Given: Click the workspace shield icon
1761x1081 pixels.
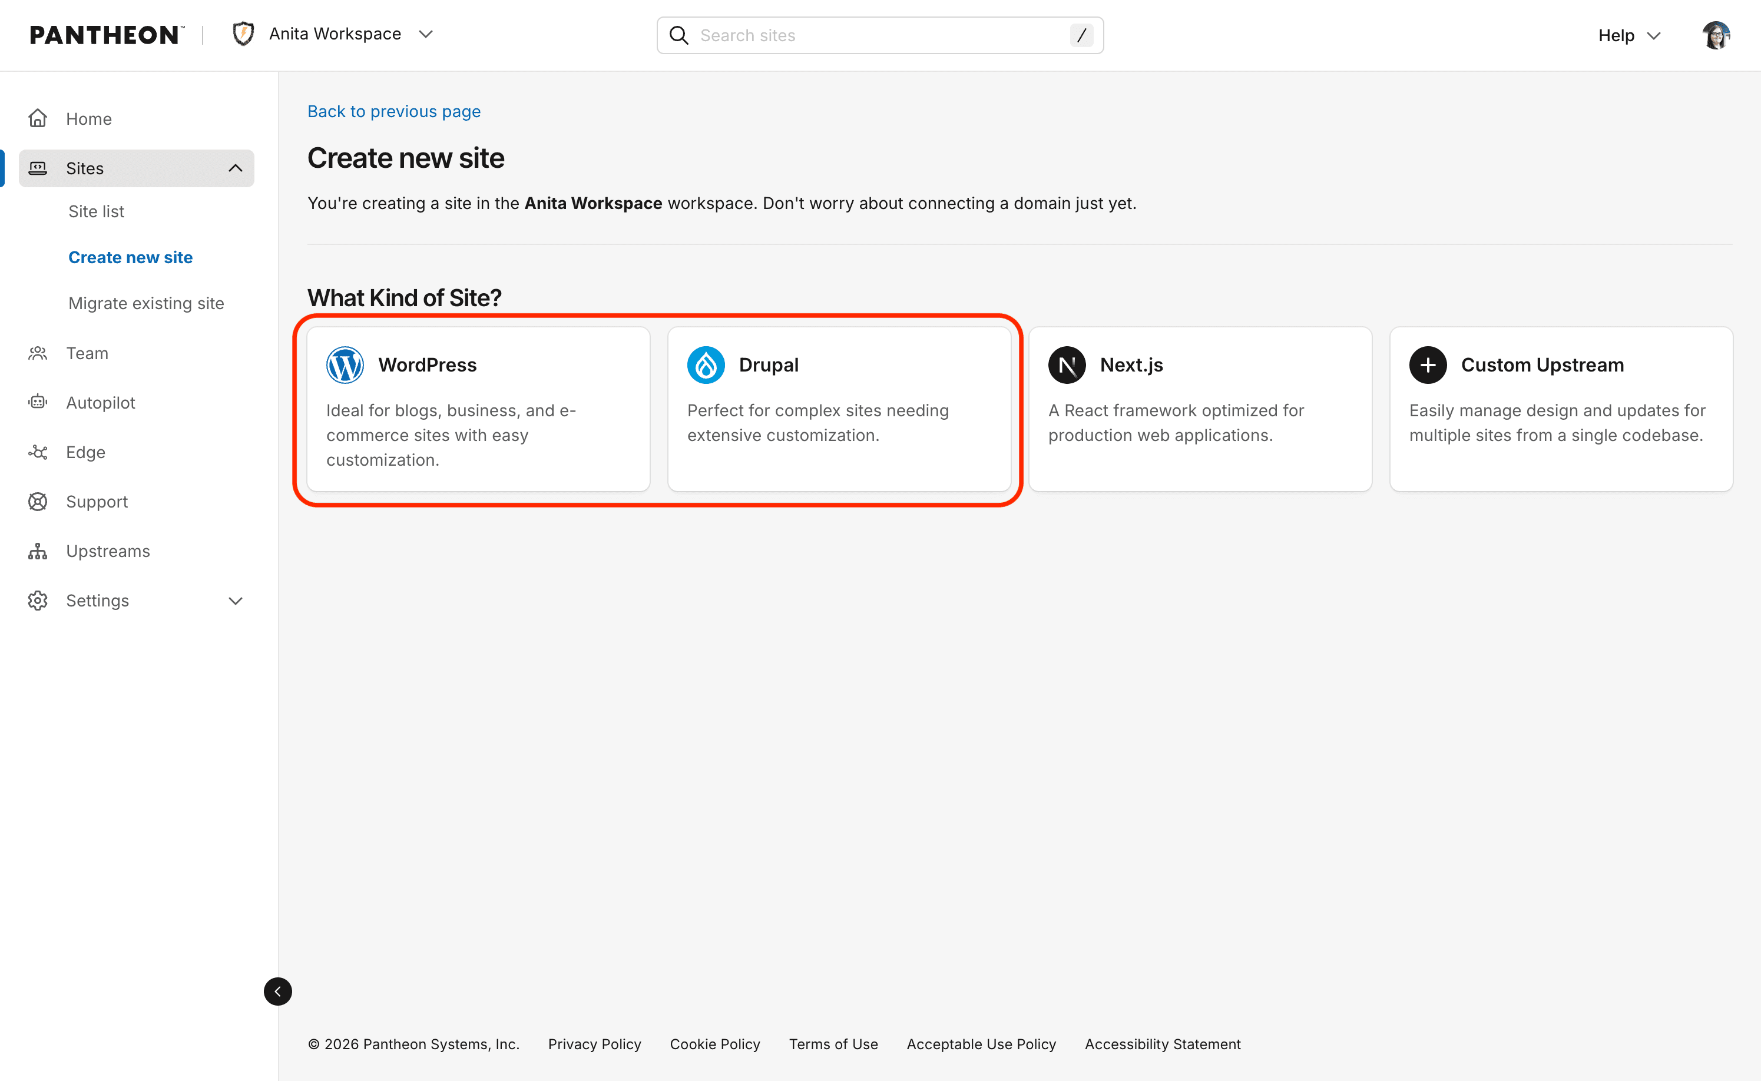Looking at the screenshot, I should point(244,34).
